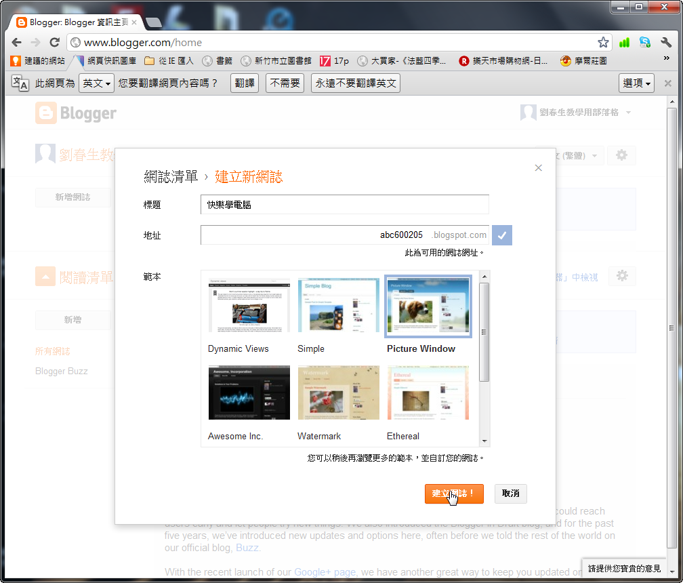683x583 pixels.
Task: Reload the Blogger page
Action: point(54,42)
